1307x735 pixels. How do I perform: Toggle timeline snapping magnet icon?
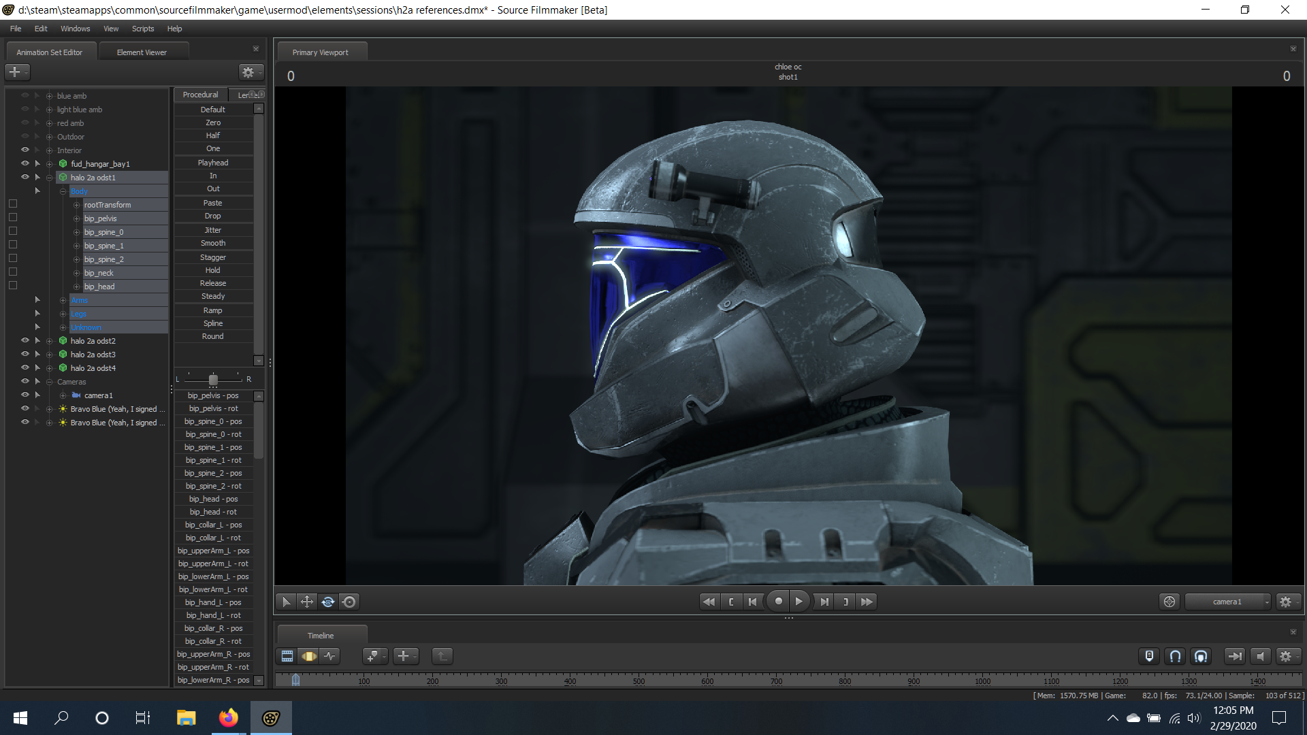(1175, 656)
